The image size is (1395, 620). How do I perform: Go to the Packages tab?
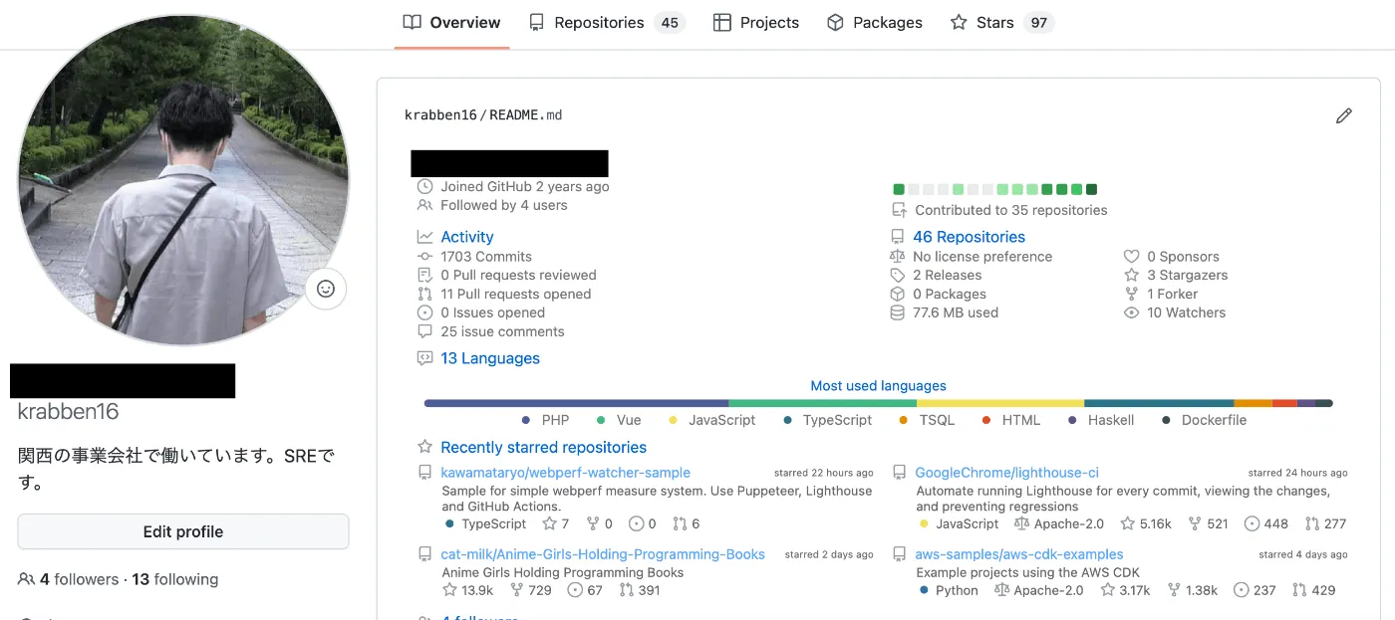coord(875,23)
